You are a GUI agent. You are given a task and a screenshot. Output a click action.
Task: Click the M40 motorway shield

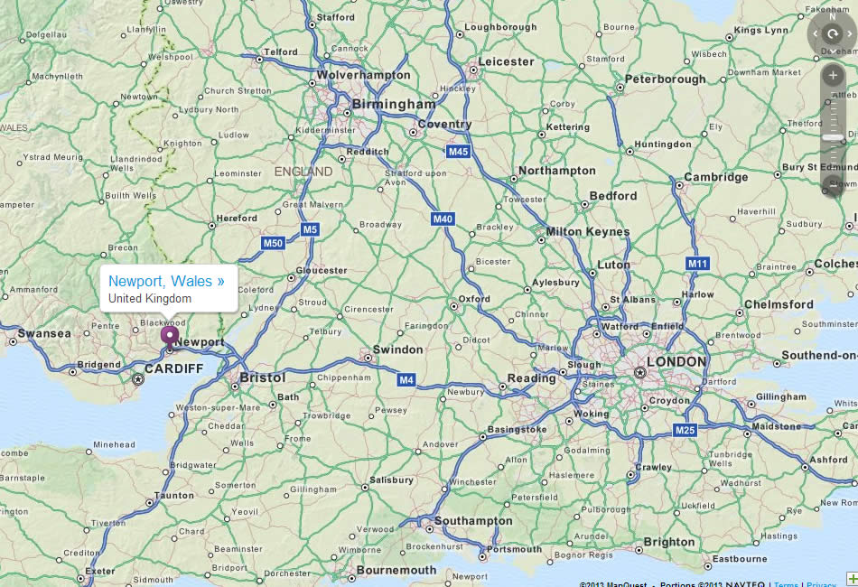click(443, 219)
